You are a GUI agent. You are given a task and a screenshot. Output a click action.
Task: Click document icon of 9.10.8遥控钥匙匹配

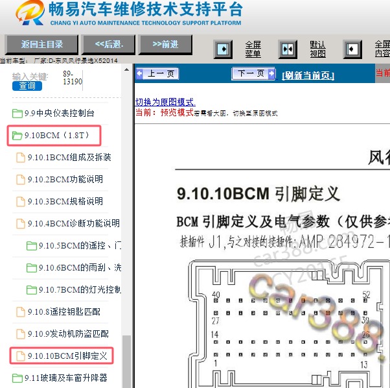[21, 312]
